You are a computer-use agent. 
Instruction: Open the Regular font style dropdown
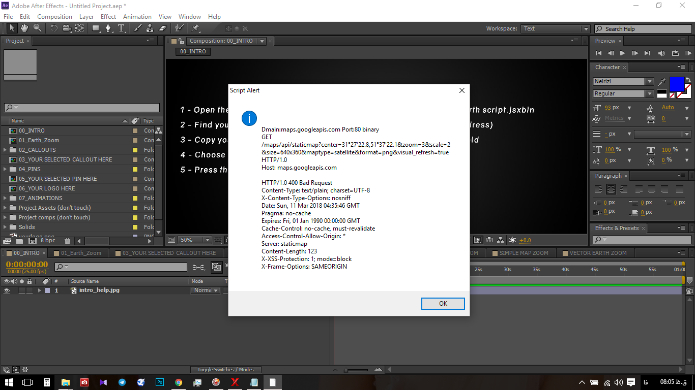(649, 93)
